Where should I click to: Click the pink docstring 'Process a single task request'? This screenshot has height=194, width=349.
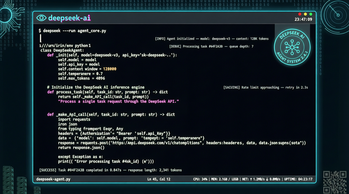coord(118,101)
